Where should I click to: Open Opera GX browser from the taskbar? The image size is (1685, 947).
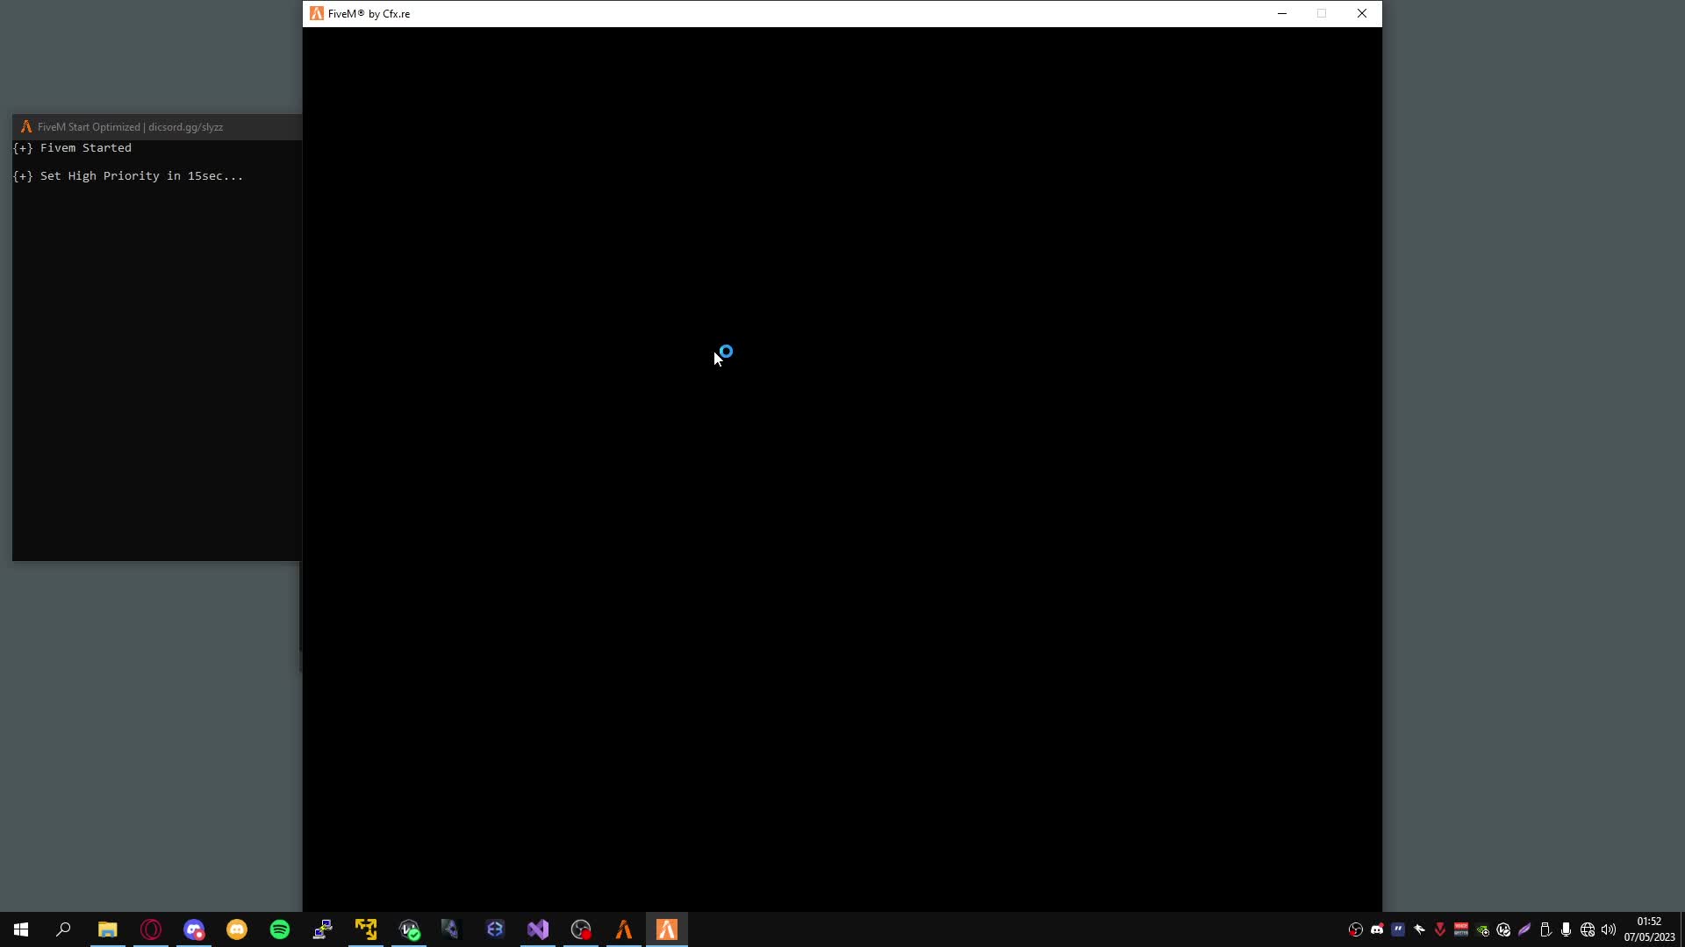click(150, 929)
